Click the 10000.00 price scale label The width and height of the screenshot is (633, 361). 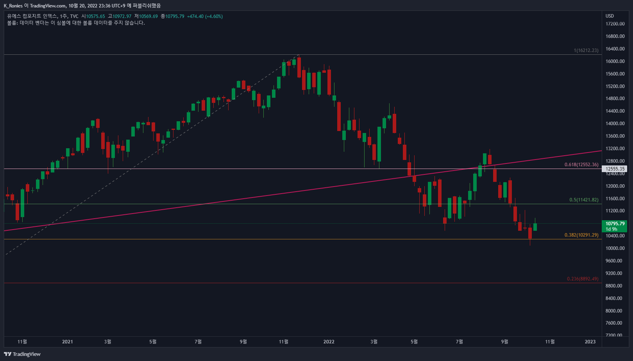615,248
